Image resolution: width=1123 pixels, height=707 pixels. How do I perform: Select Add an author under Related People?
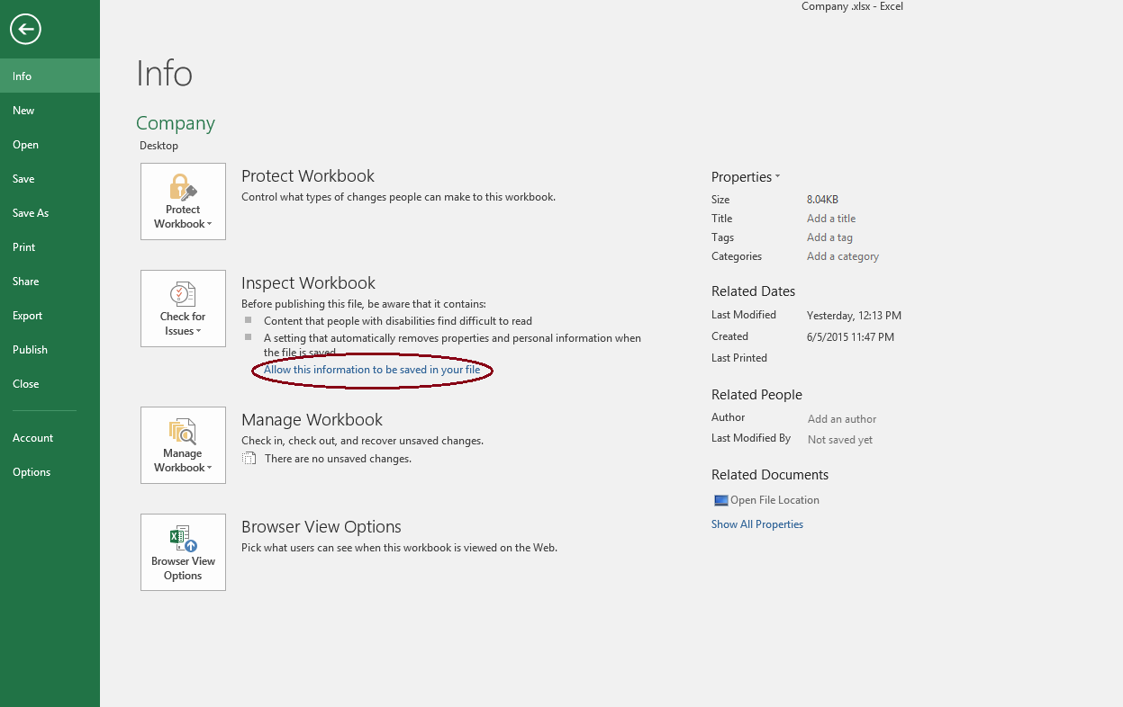[x=841, y=418]
